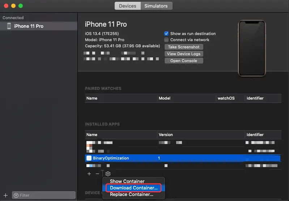Click the iOS 13.4 (17E255) version text
Viewport: 289px width, 201px height.
tap(102, 34)
